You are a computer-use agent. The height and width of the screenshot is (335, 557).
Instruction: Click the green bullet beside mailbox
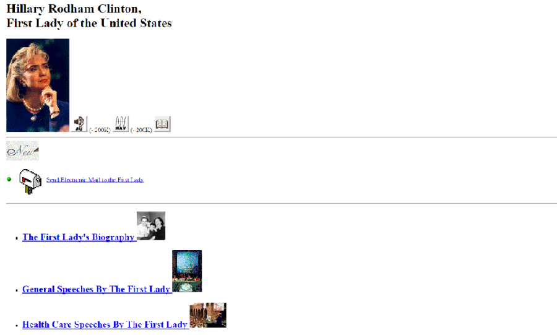click(x=9, y=180)
